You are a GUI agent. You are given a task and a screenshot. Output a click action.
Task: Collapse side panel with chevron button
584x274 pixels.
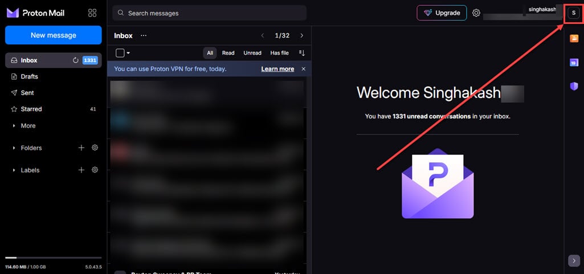tap(574, 260)
